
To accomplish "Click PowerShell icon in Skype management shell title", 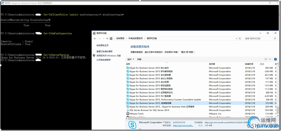I will pos(3,3).
